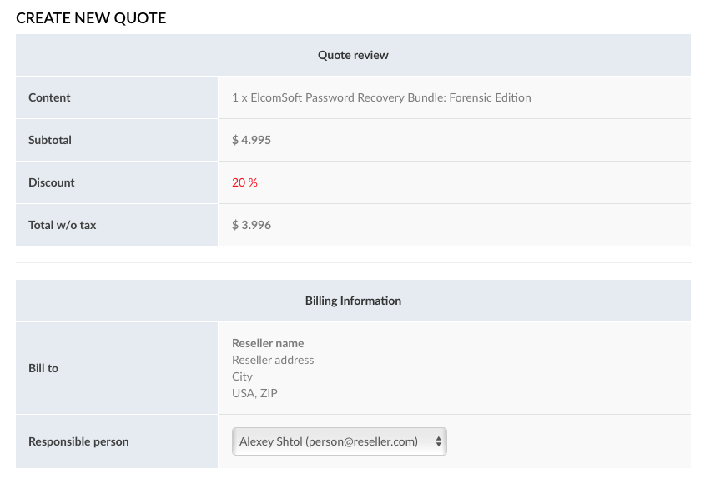Click the red 20 % discount value
Viewport: 705px width, 478px height.
click(244, 182)
